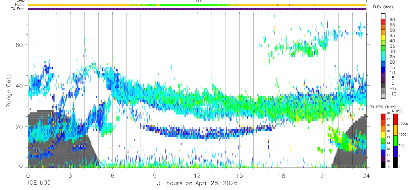Click the white top swatch of ELEV colorbar
Image resolution: width=412 pixels, height=190 pixels.
[x=383, y=16]
